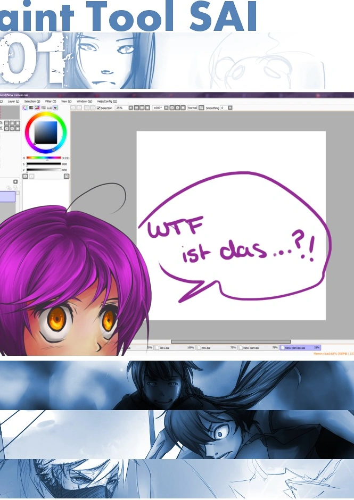Switch to the pro.sai file tab

point(217,347)
